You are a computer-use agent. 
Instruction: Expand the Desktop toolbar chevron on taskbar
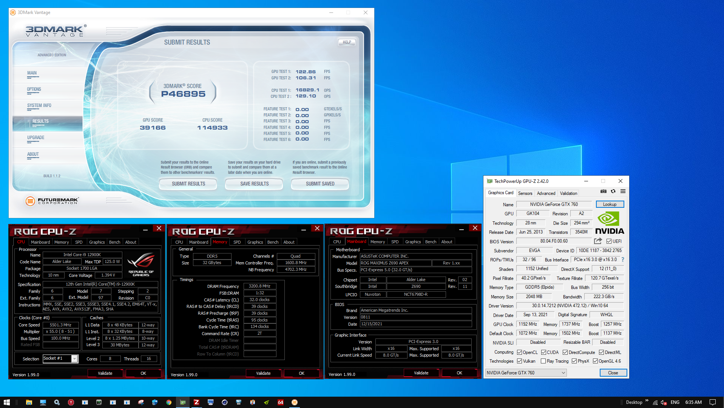[647, 400]
